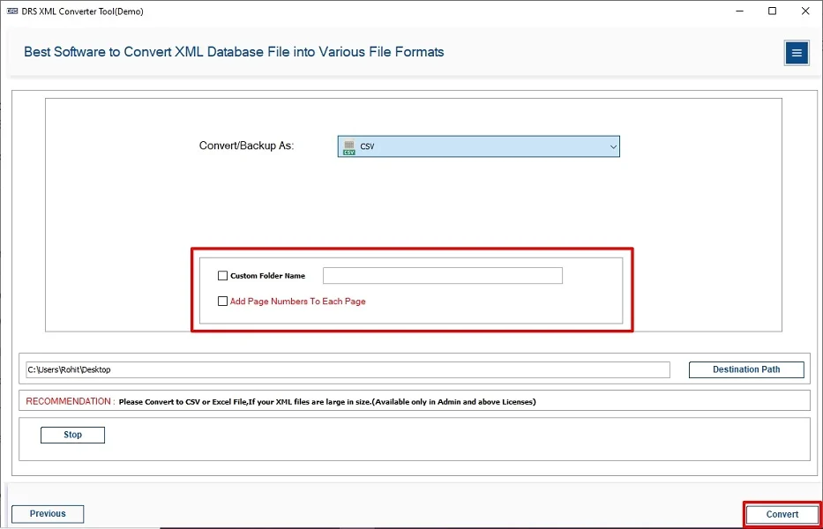Go back using the Previous button

coord(48,514)
